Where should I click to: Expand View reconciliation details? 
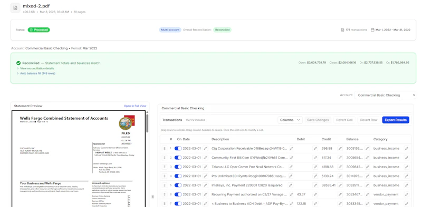coord(35,68)
